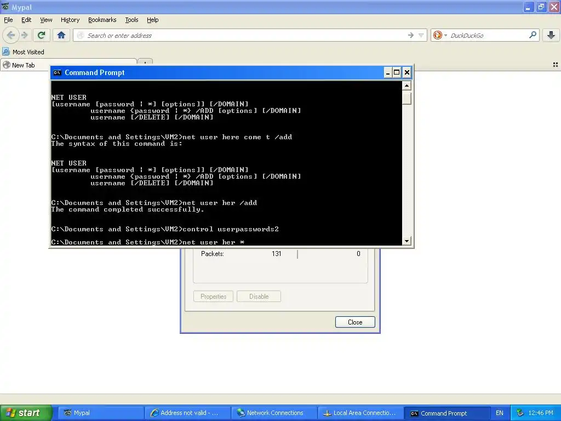Open the Tools menu
This screenshot has width=561, height=421.
[x=131, y=20]
